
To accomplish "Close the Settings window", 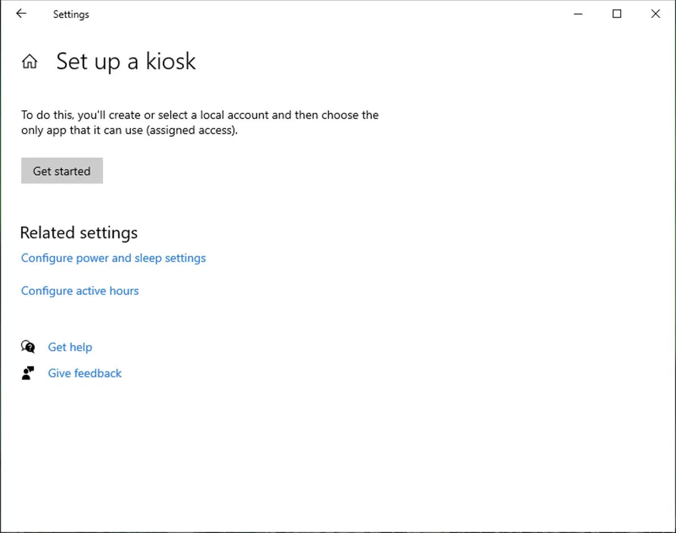I will 656,14.
